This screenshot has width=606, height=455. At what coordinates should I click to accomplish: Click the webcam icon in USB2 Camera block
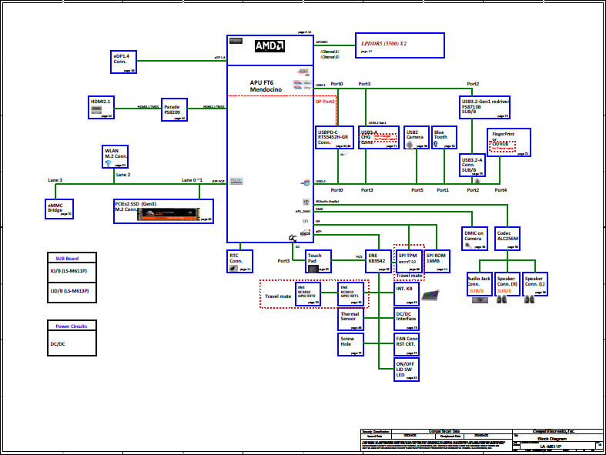tap(410, 145)
